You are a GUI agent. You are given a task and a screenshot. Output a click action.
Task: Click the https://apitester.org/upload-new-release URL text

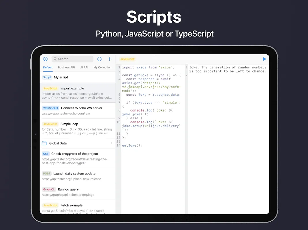coord(71,179)
